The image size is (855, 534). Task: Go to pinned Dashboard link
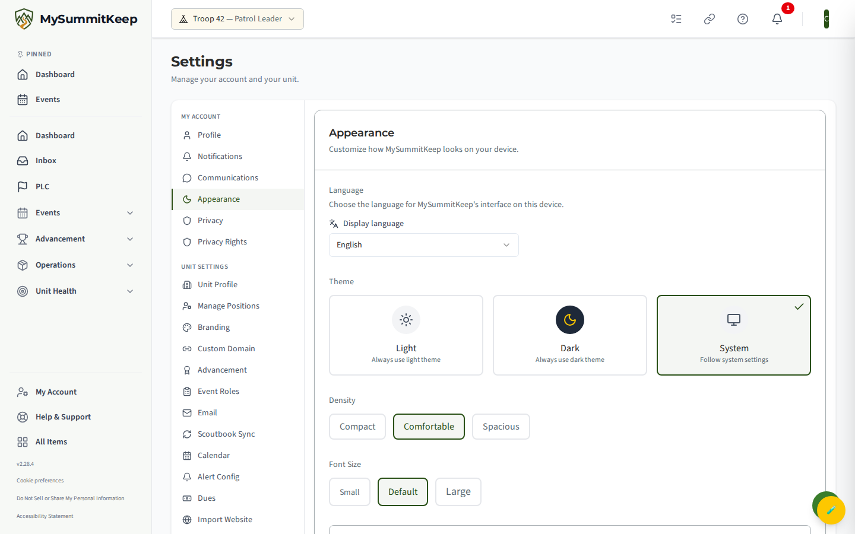[x=75, y=75]
